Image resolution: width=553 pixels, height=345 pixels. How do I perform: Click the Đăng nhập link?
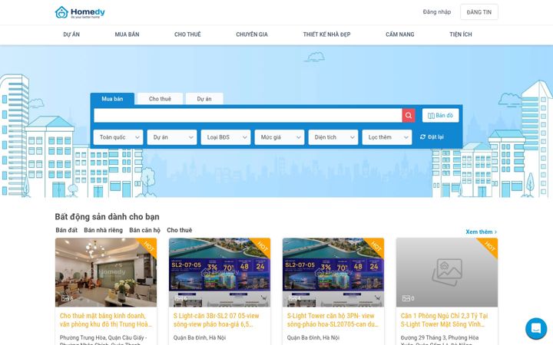pyautogui.click(x=437, y=12)
